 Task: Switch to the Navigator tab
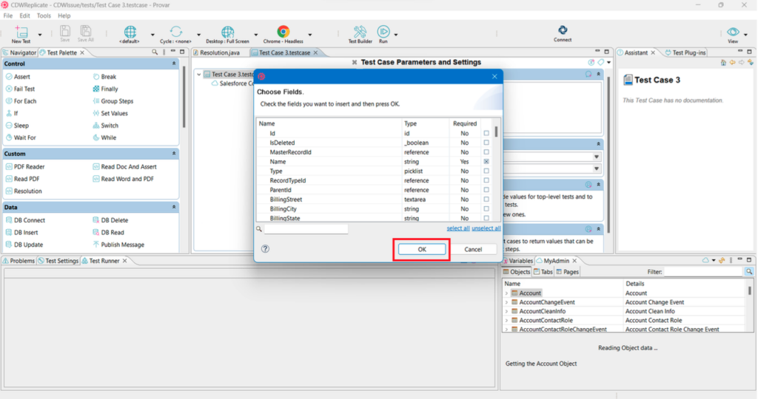[19, 52]
